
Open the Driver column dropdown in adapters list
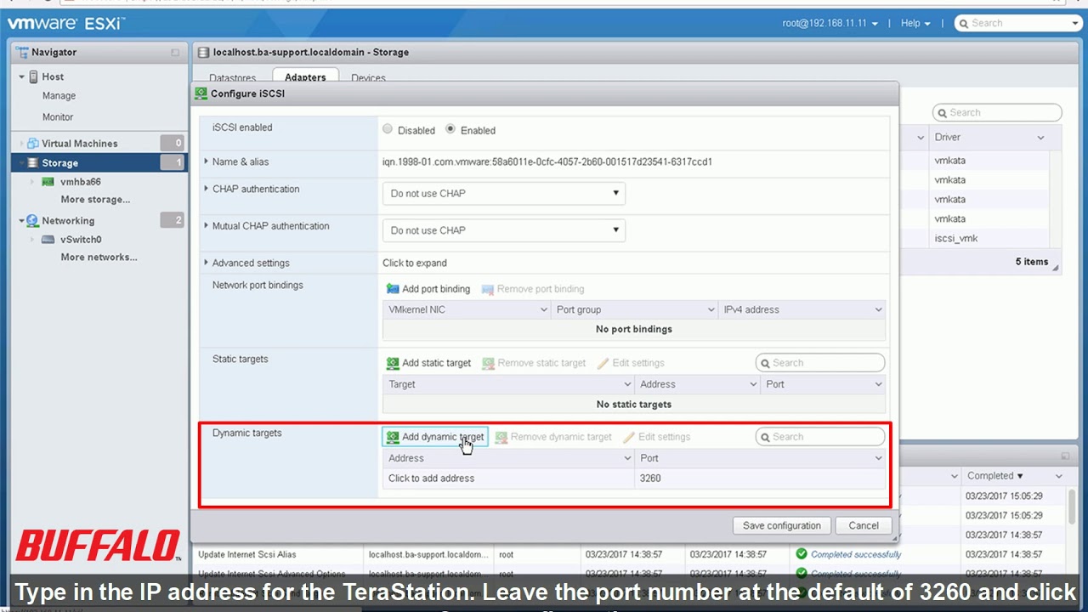(x=1040, y=138)
